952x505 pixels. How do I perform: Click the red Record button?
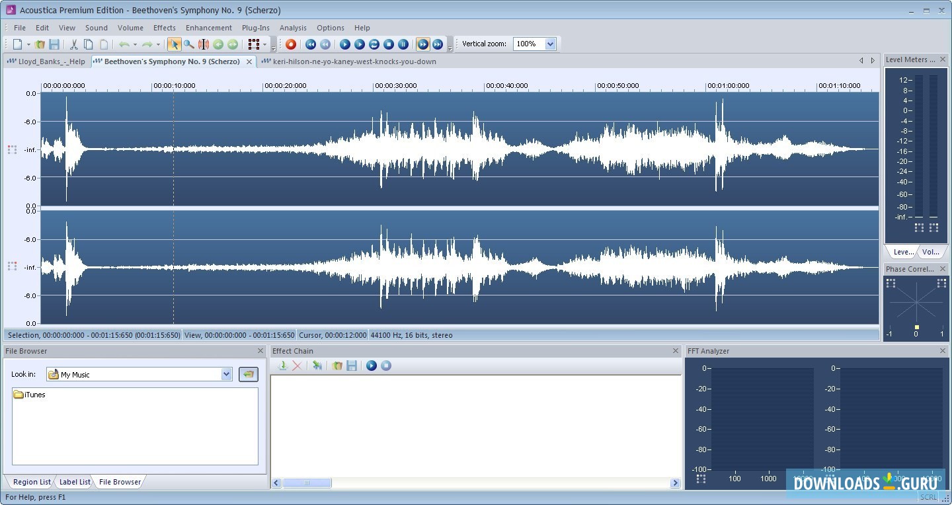click(290, 44)
